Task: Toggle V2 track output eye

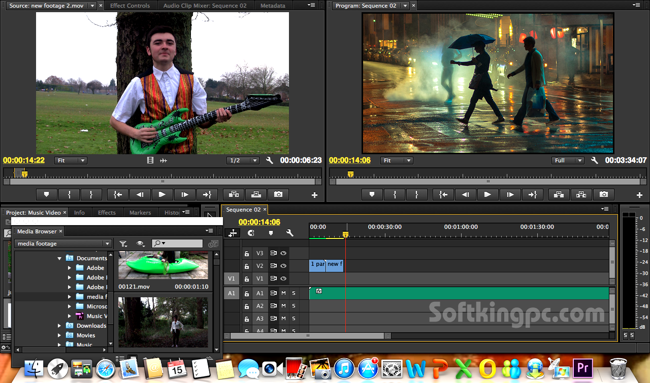Action: 284,266
